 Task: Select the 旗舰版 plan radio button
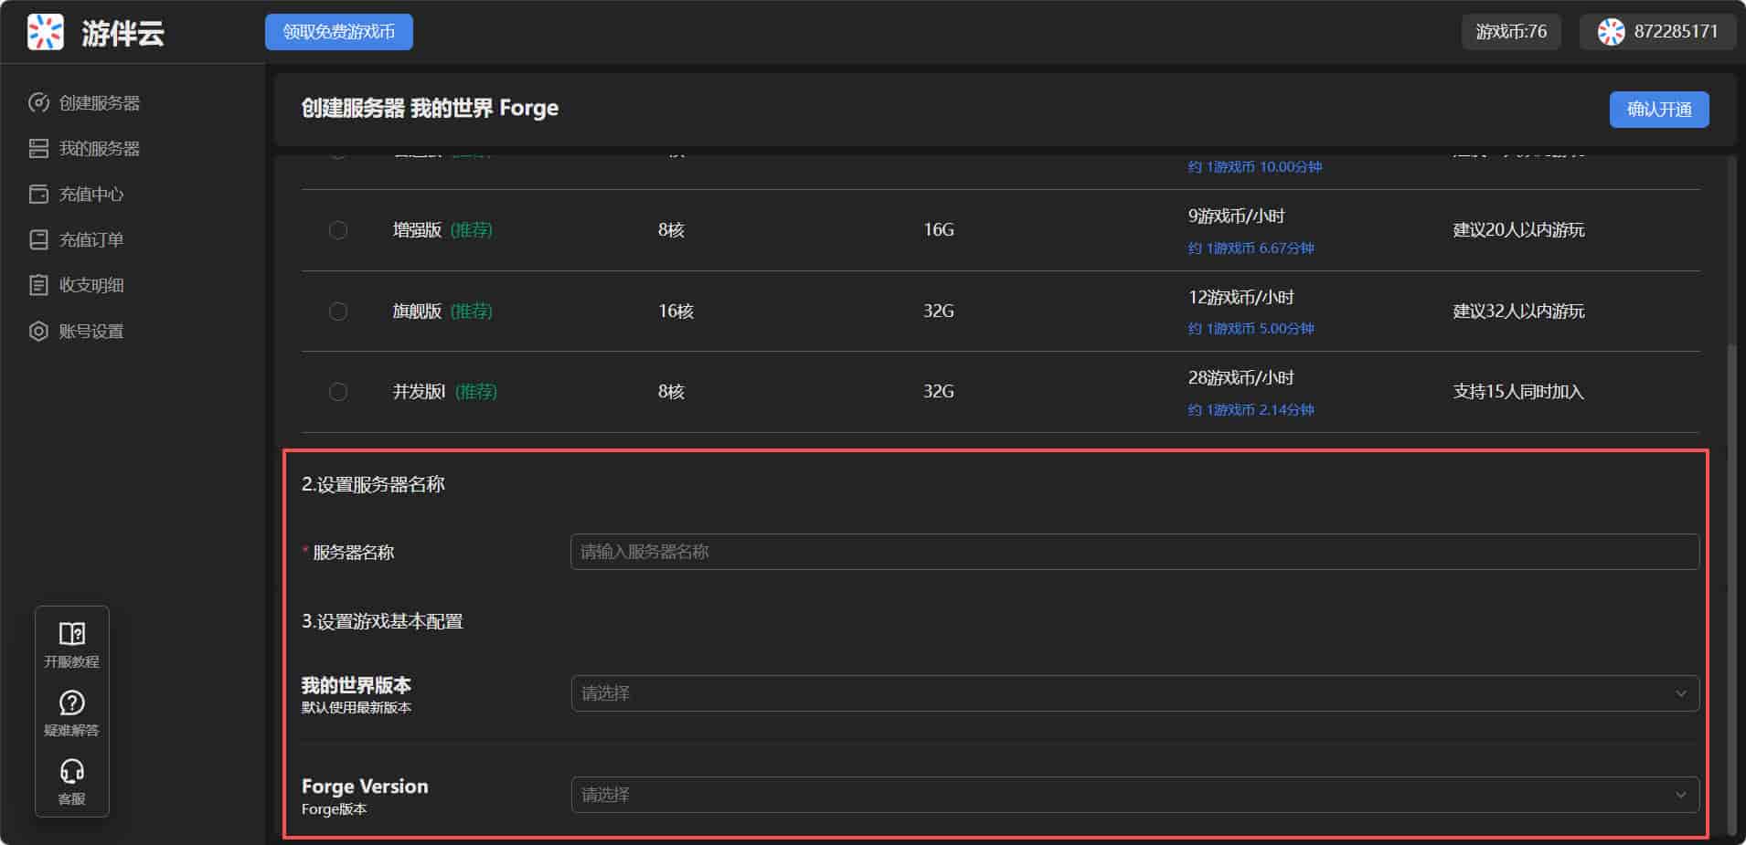338,312
